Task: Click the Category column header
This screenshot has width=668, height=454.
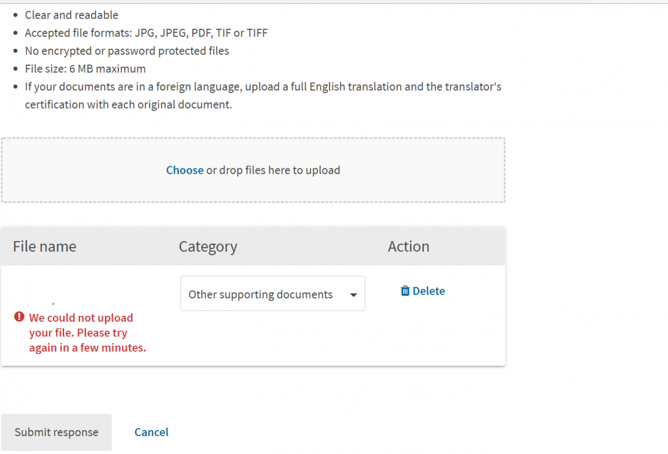Action: [208, 246]
